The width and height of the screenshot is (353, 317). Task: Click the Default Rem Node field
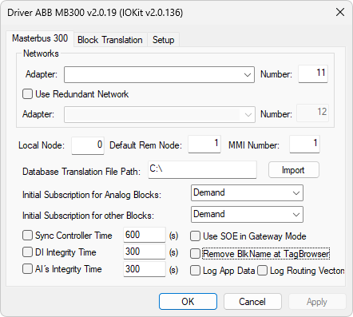point(204,145)
